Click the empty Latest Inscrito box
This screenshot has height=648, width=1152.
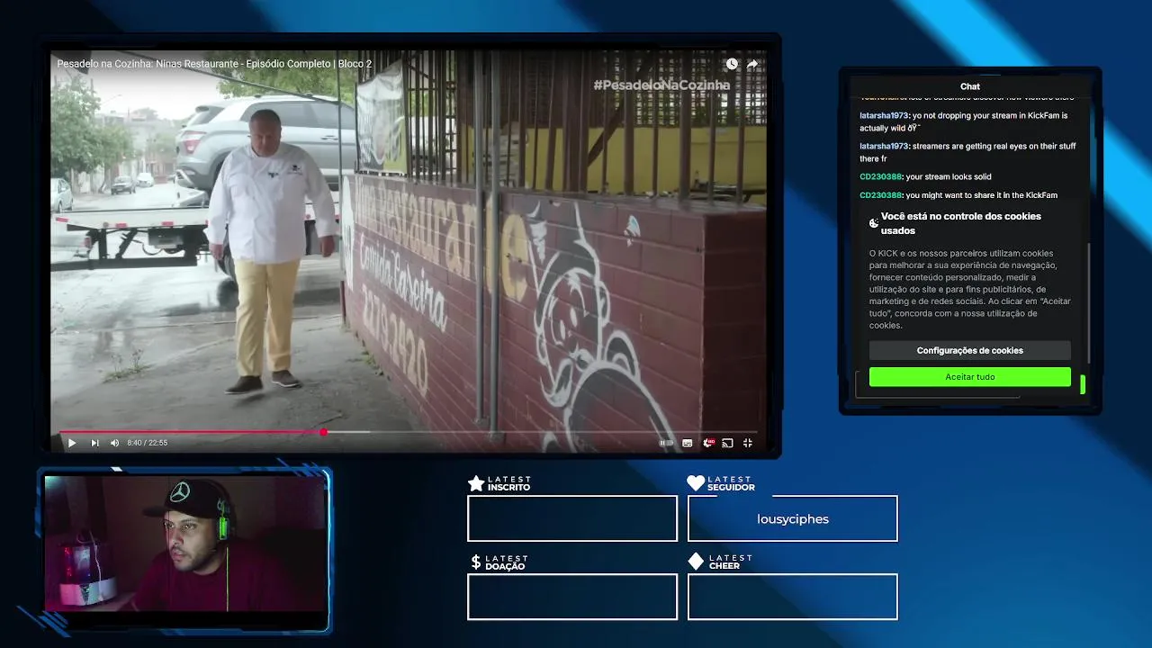click(572, 518)
